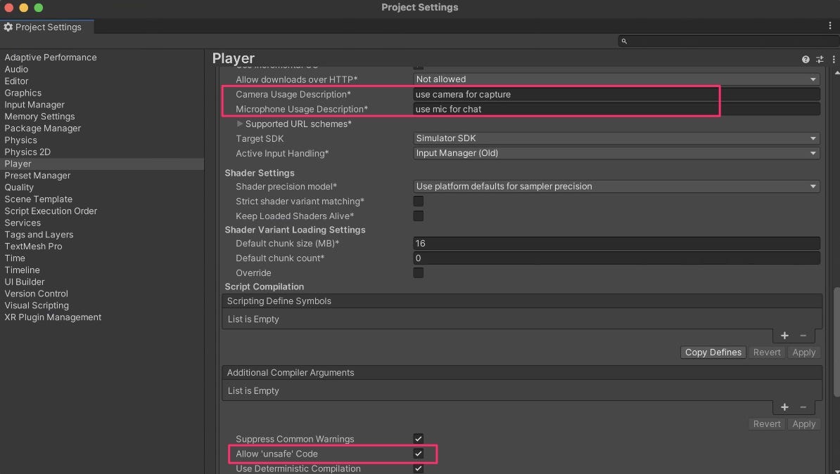
Task: Click the search magnifier icon
Action: point(624,41)
